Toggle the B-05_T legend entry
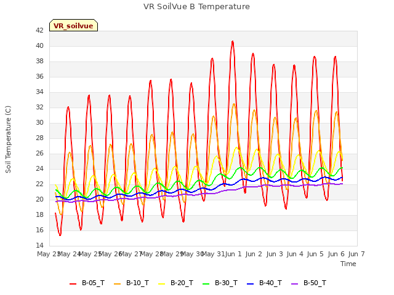The width and height of the screenshot is (394, 295). (87, 283)
